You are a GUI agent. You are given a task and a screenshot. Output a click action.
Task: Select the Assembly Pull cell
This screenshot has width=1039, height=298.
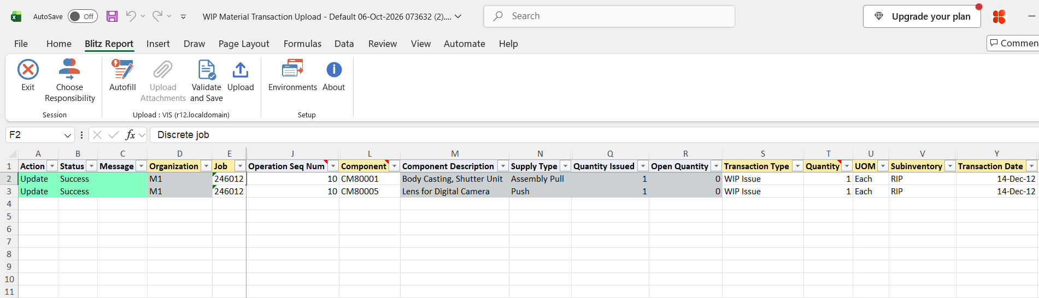pos(540,178)
